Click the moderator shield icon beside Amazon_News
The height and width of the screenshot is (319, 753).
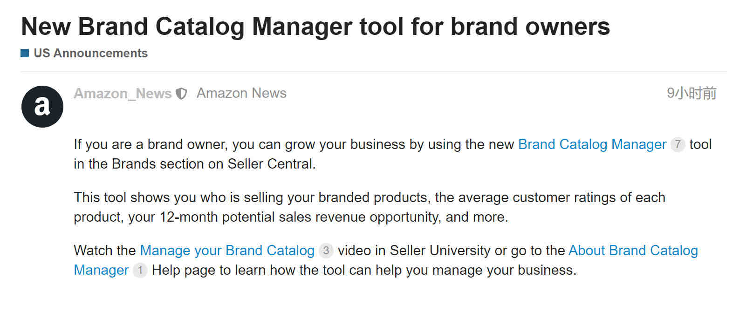pyautogui.click(x=181, y=94)
